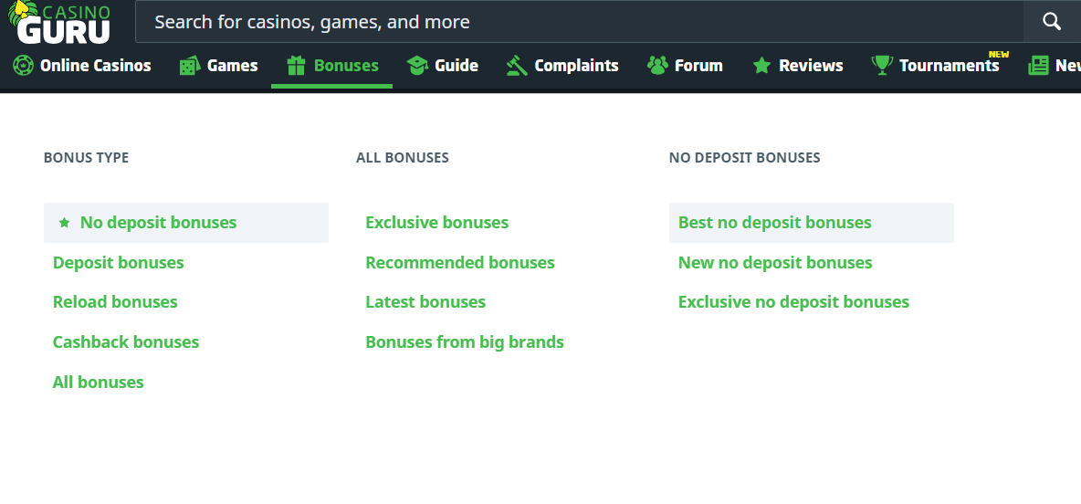
Task: Click the Games dice icon
Action: 190,66
